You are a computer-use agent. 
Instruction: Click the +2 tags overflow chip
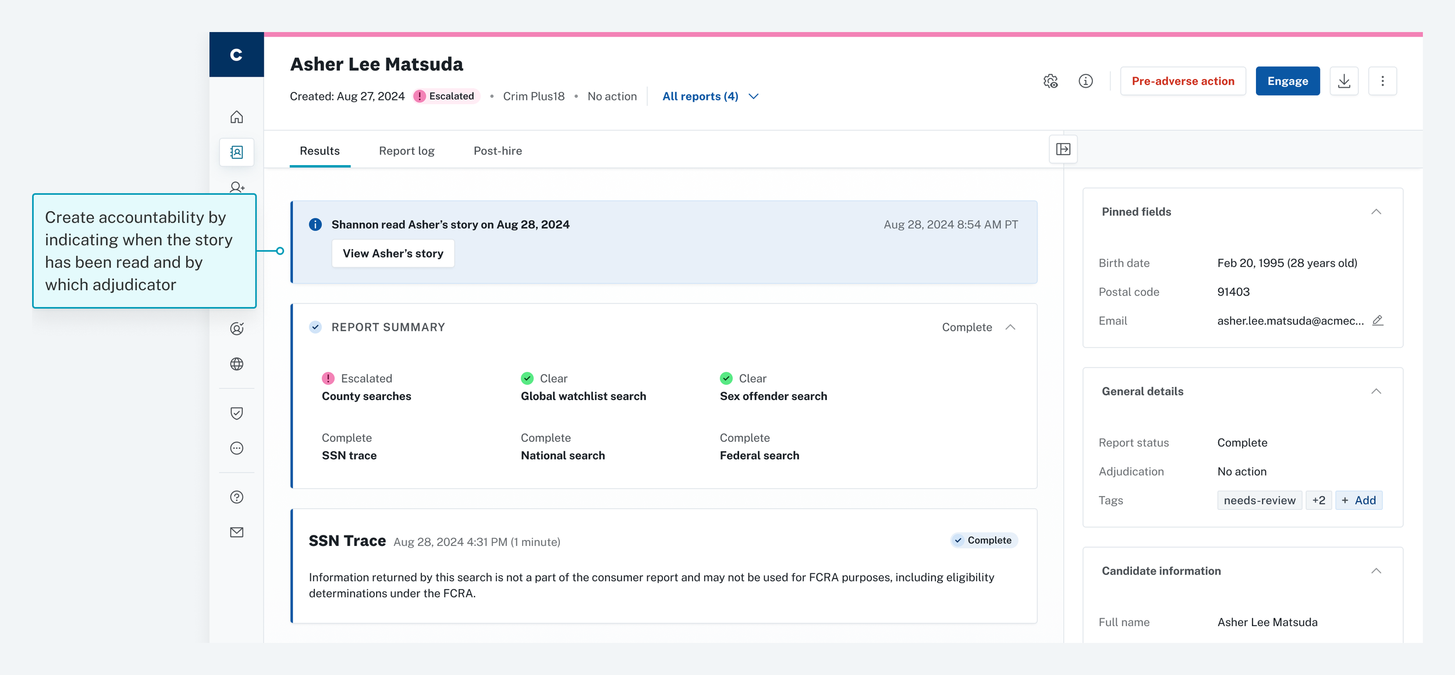point(1318,500)
